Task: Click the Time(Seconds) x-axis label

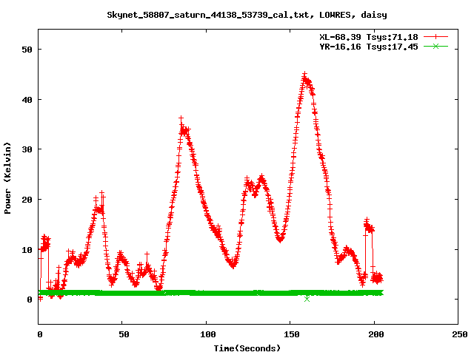Action: 247,348
